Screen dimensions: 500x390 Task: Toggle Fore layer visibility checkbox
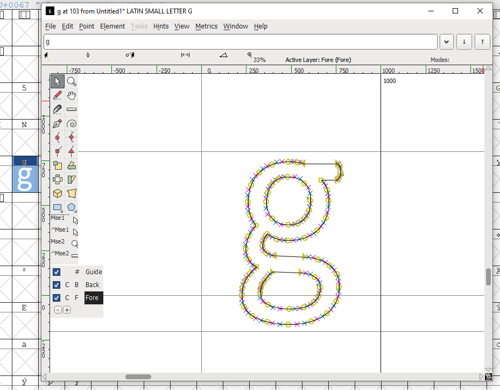tap(57, 298)
